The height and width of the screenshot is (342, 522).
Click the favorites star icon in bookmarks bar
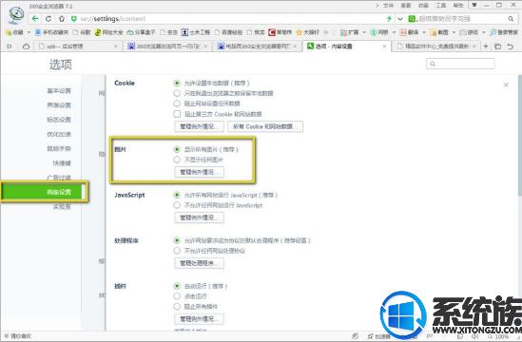pyautogui.click(x=9, y=32)
